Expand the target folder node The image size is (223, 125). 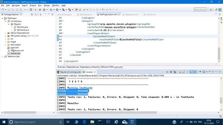[6, 42]
